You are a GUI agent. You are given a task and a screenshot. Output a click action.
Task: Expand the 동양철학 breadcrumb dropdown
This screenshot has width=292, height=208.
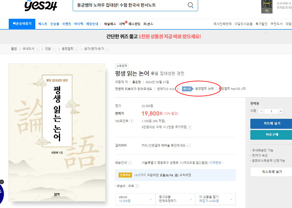tap(76, 49)
